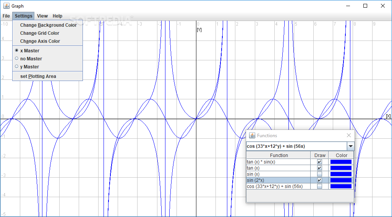This screenshot has width=392, height=217.
Task: Check Draw for cos (33*x+12*y) + sin (56x)
Action: click(x=319, y=186)
